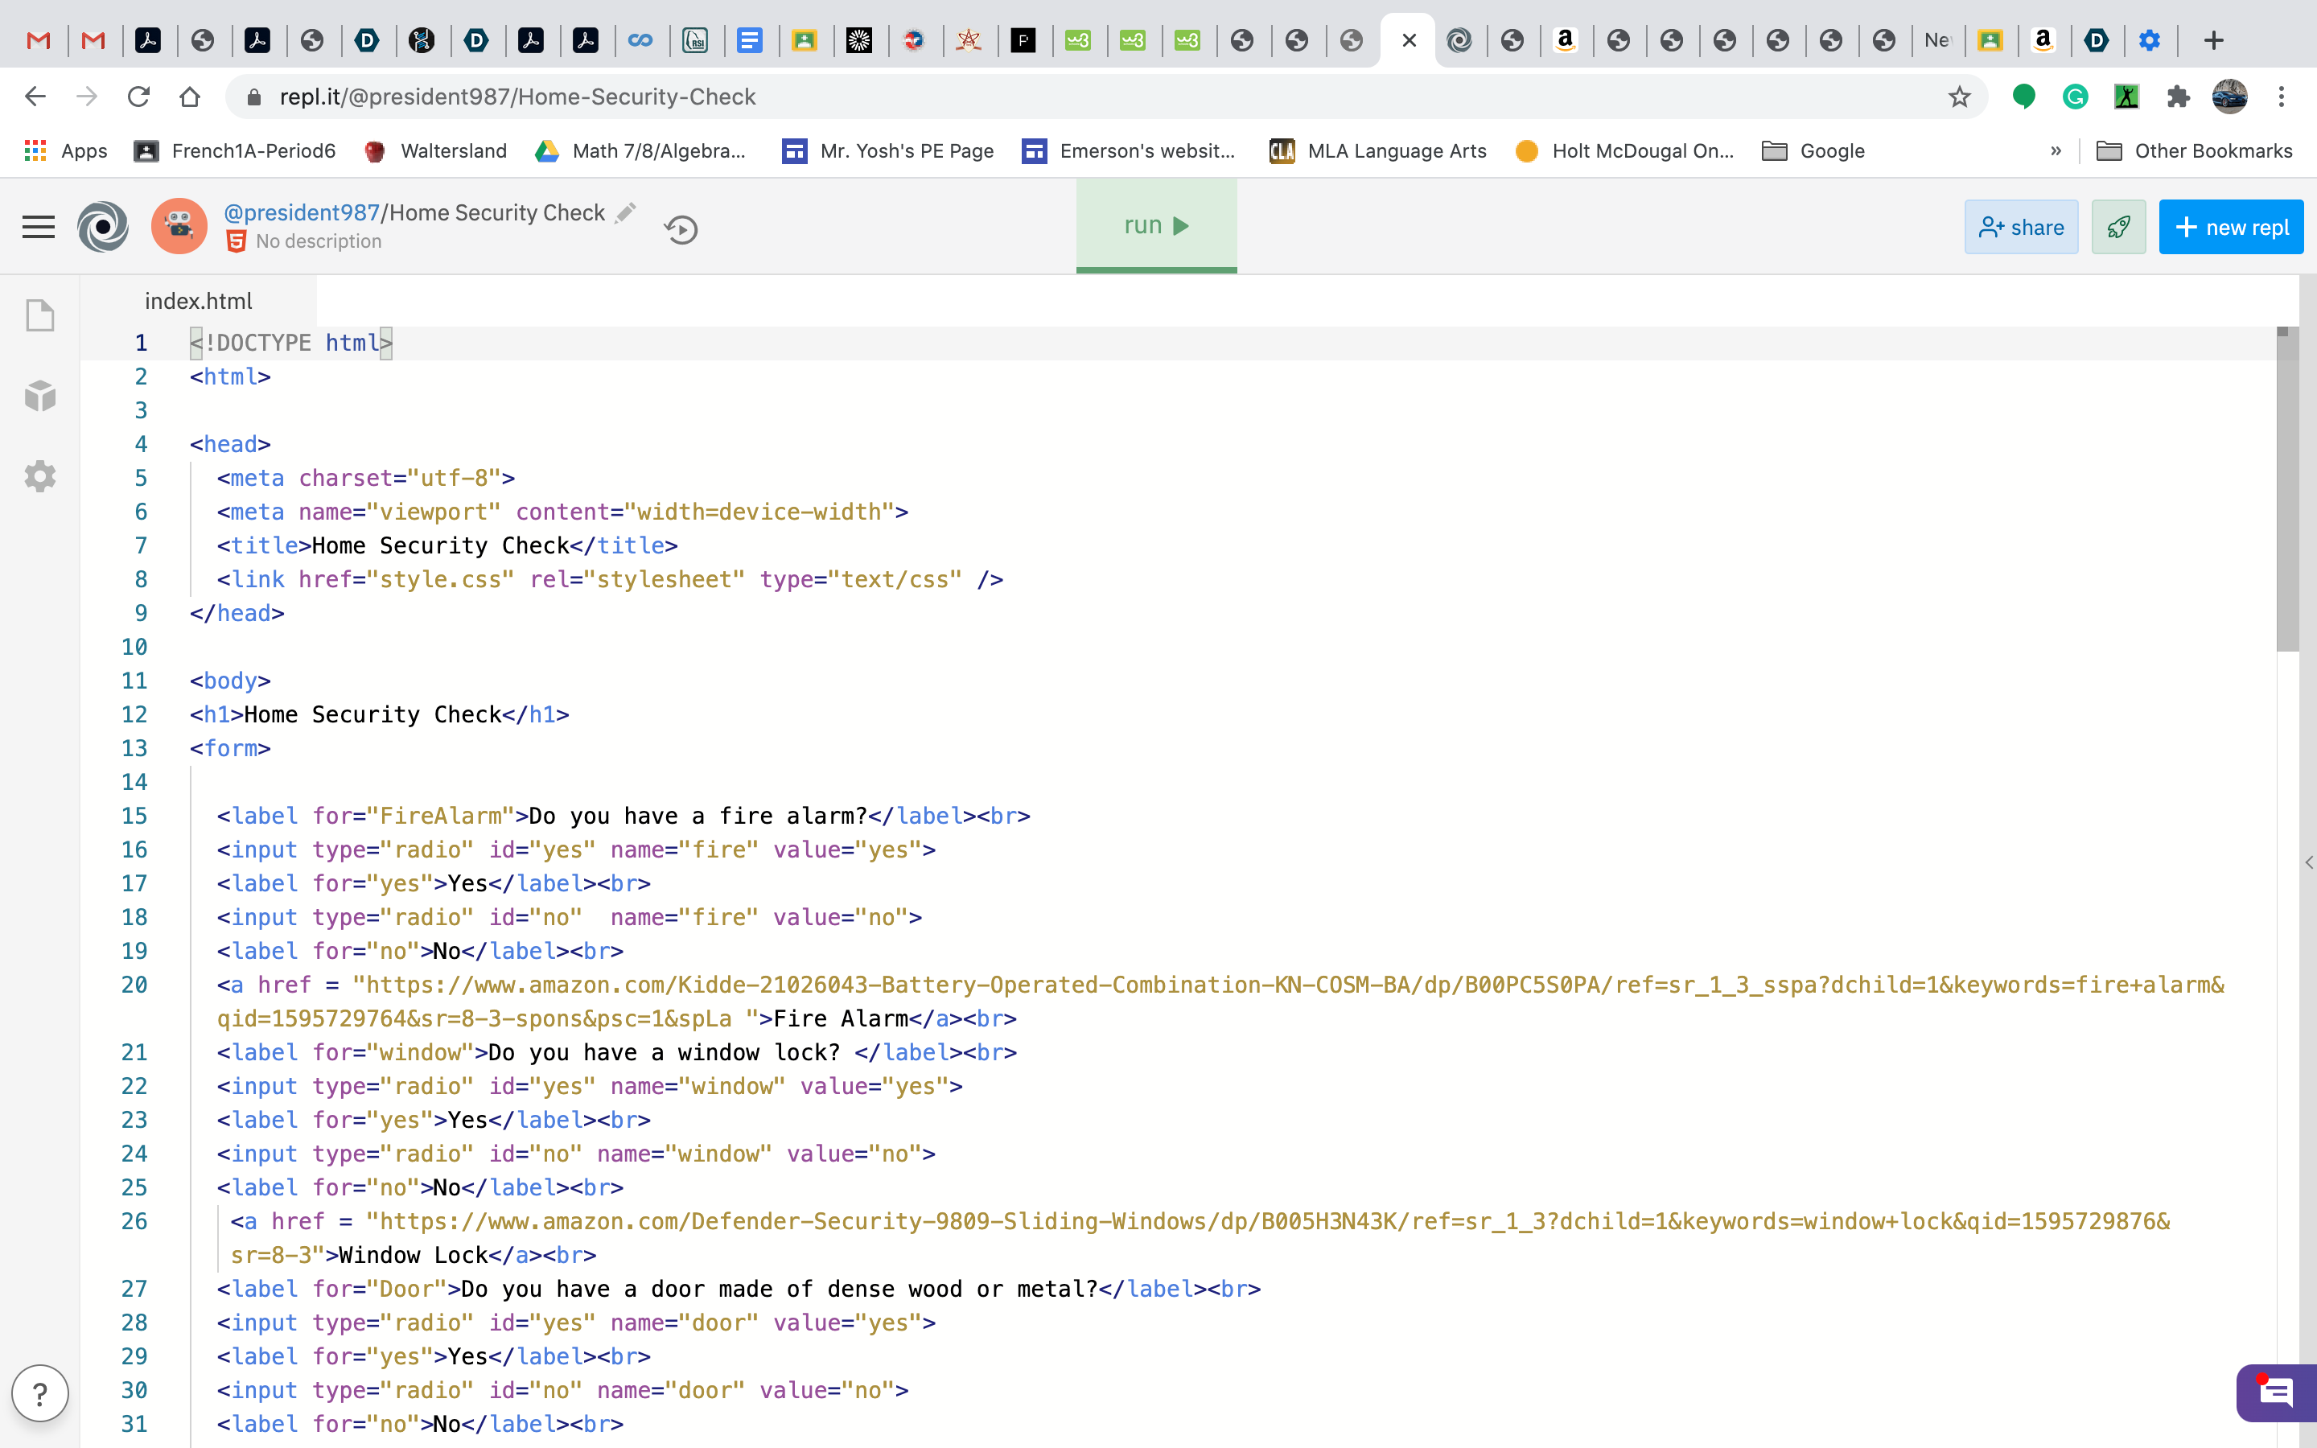The height and width of the screenshot is (1448, 2317).
Task: Open the help question mark button
Action: (x=40, y=1393)
